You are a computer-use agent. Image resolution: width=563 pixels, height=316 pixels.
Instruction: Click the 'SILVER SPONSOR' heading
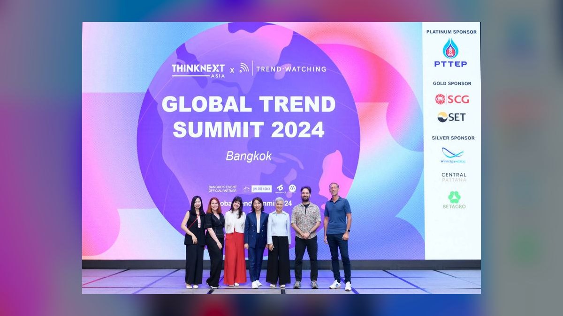coord(453,138)
